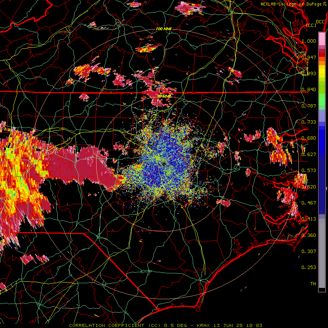Click the 0.787 color scale value
This screenshot has width=328, height=328.
(309, 106)
